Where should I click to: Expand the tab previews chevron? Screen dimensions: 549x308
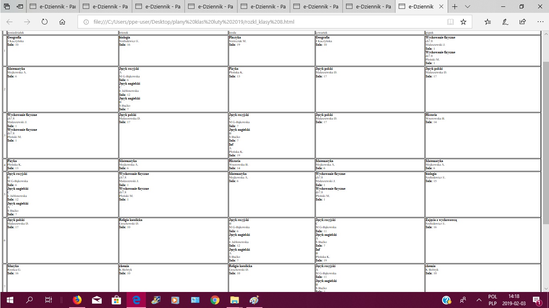(x=467, y=7)
